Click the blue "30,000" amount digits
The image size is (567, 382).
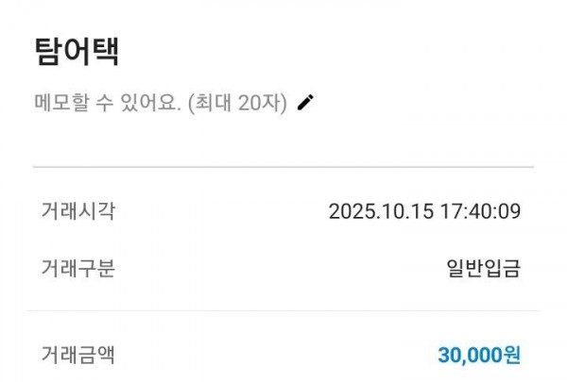470,355
